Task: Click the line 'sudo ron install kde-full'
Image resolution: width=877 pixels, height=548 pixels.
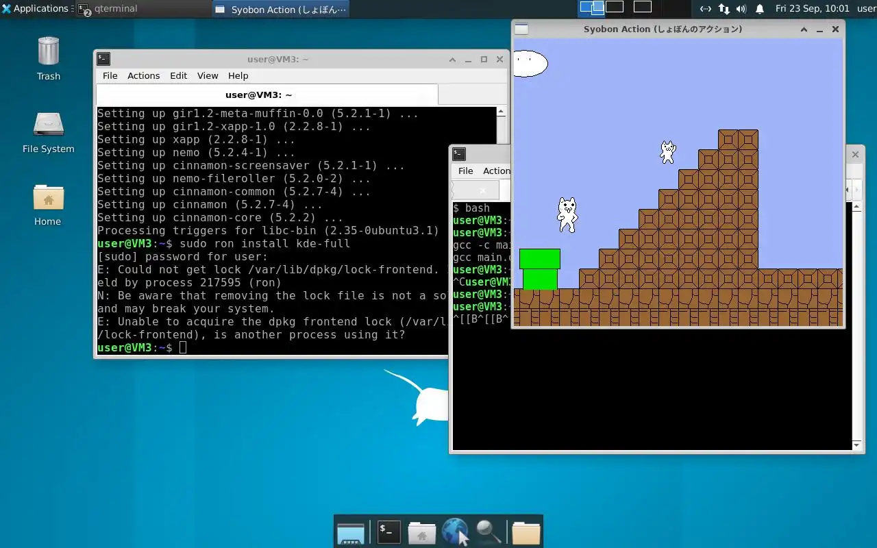Action: [264, 244]
